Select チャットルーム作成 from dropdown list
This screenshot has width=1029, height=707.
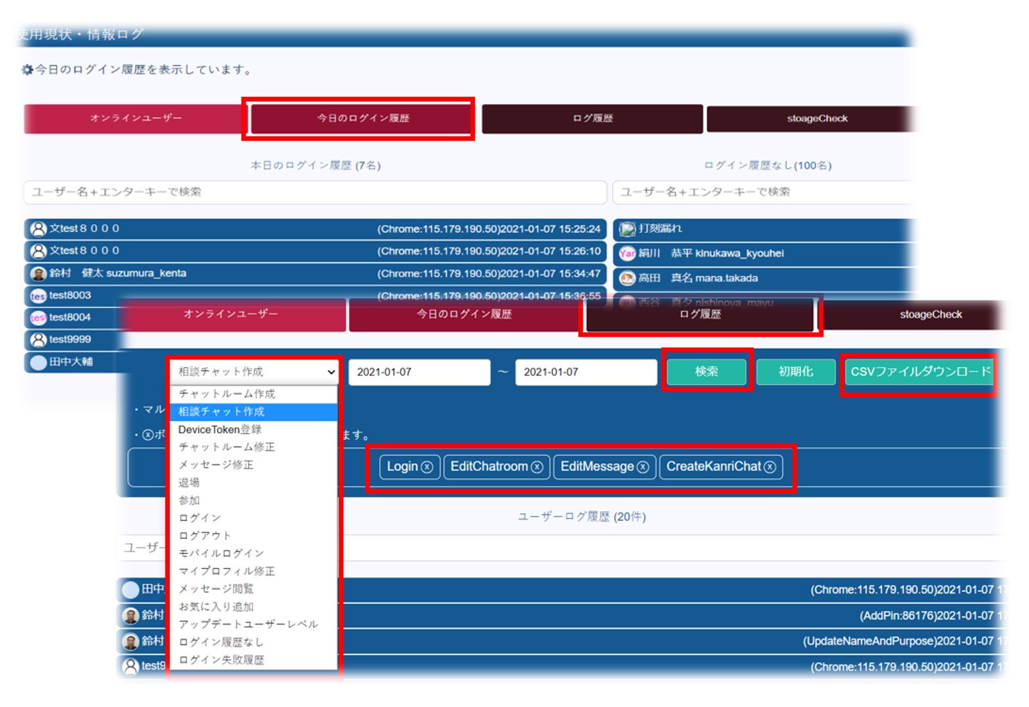[227, 393]
